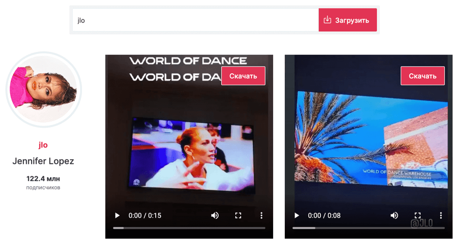This screenshot has height=243, width=458.
Task: Click the red Загрузить button
Action: point(347,20)
